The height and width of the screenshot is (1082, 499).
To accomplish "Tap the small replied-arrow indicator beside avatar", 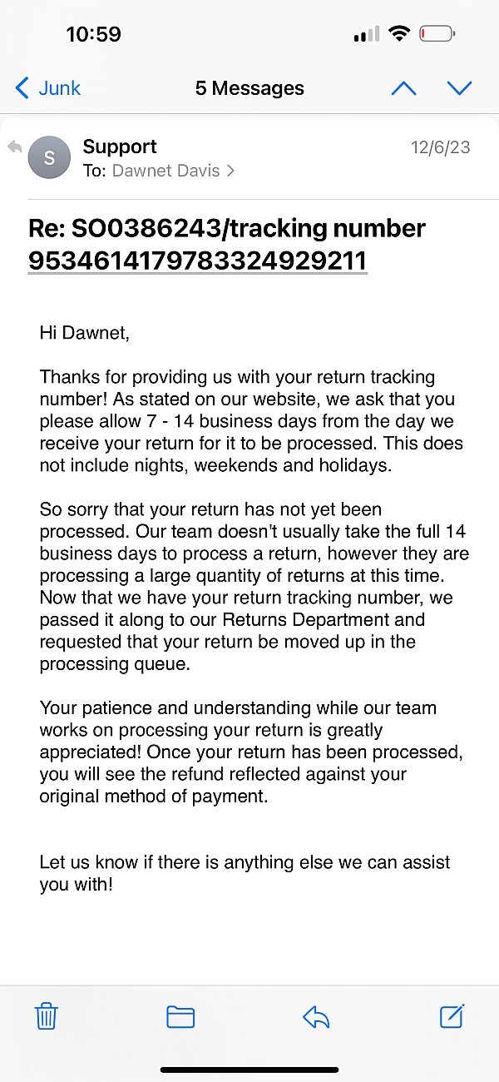I will [14, 146].
